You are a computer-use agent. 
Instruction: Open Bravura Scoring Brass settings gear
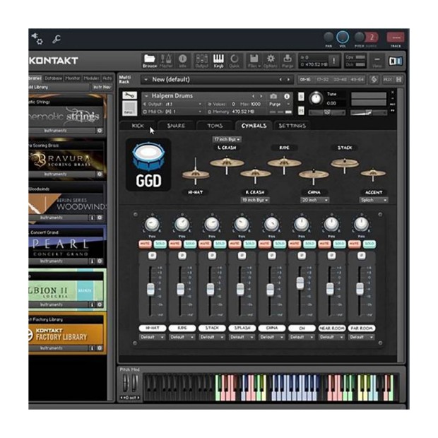[x=100, y=174]
